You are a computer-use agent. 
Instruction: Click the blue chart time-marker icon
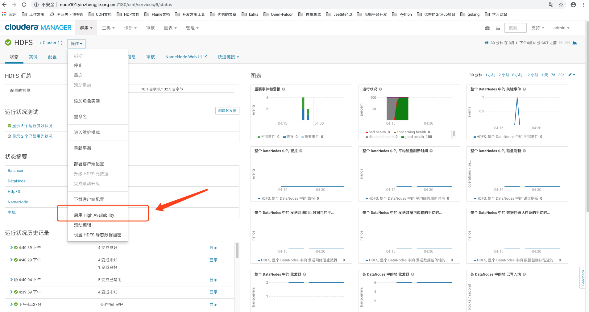tap(574, 42)
